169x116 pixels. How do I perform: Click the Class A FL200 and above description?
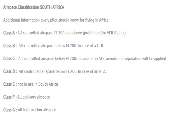coord(72,33)
